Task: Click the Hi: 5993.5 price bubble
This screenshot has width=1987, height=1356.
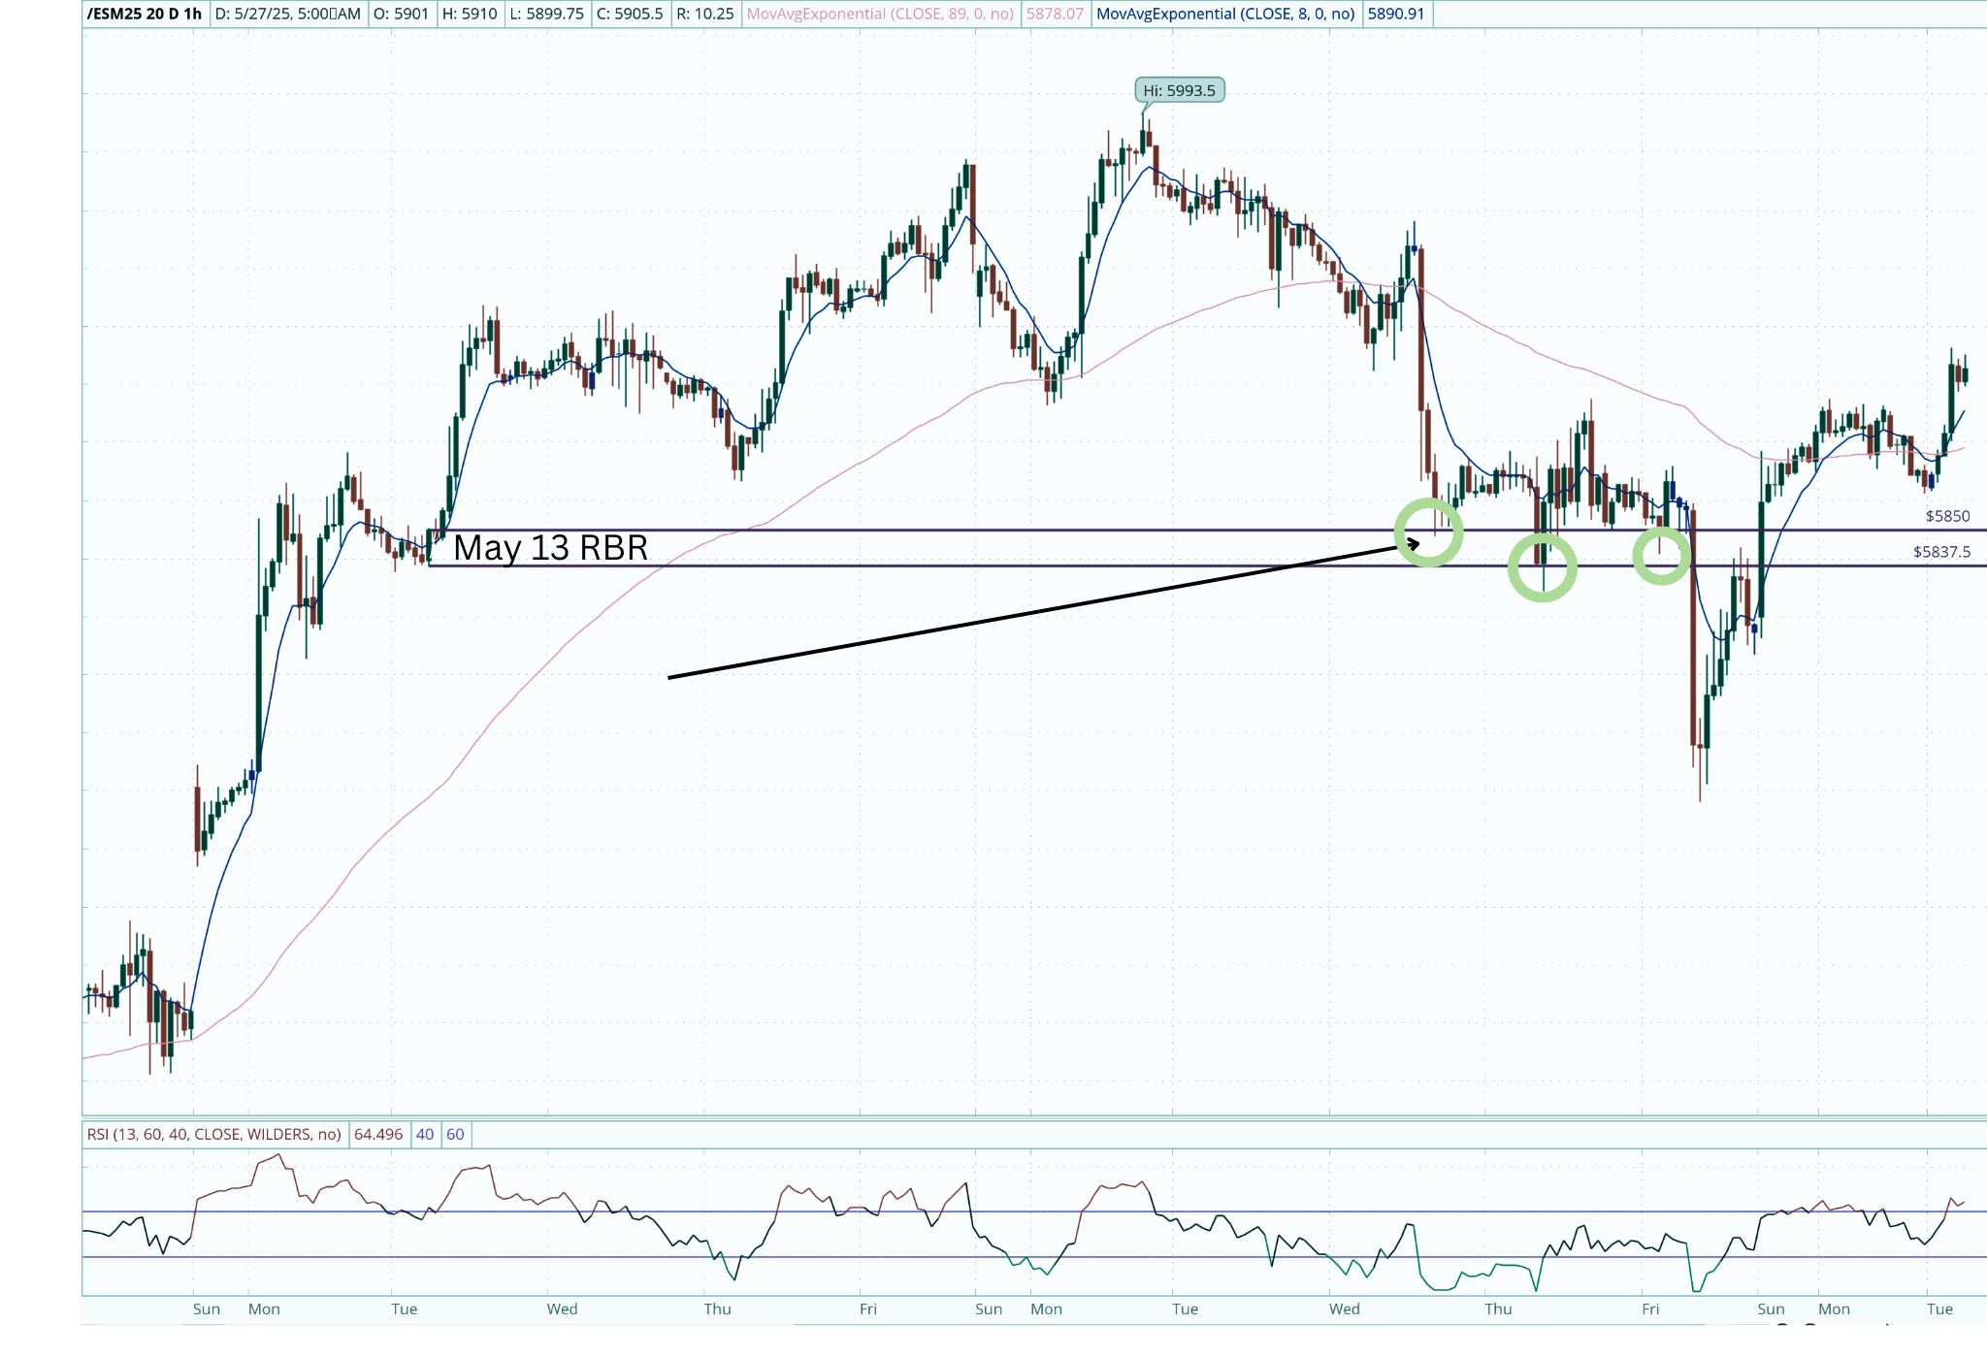Action: [x=1179, y=90]
